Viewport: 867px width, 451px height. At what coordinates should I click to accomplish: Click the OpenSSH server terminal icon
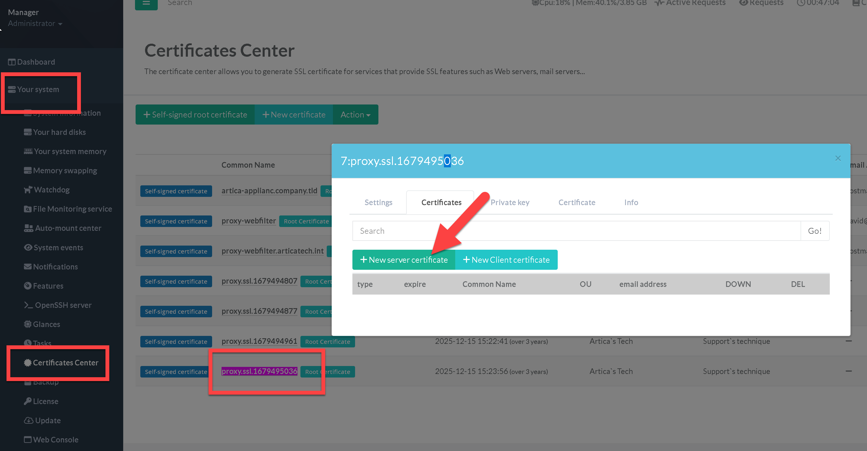pyautogui.click(x=29, y=305)
